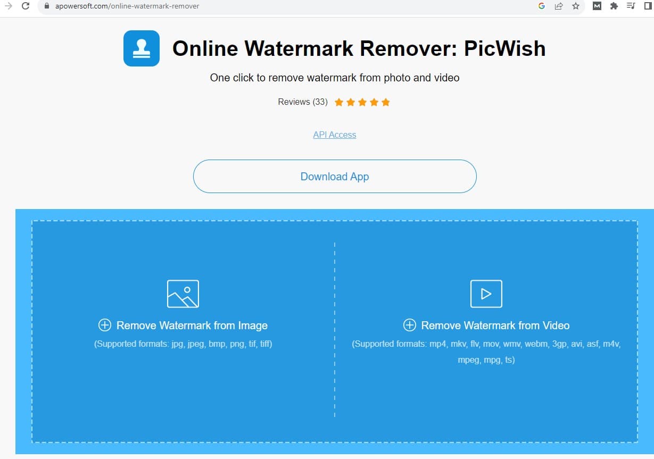
Task: Click the PicWish stamp logo icon
Action: tap(142, 48)
